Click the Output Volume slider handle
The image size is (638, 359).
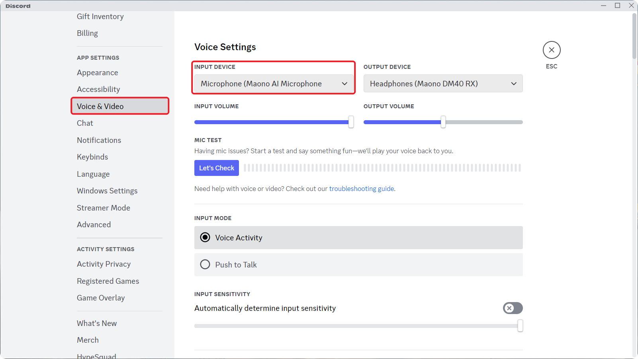click(443, 122)
